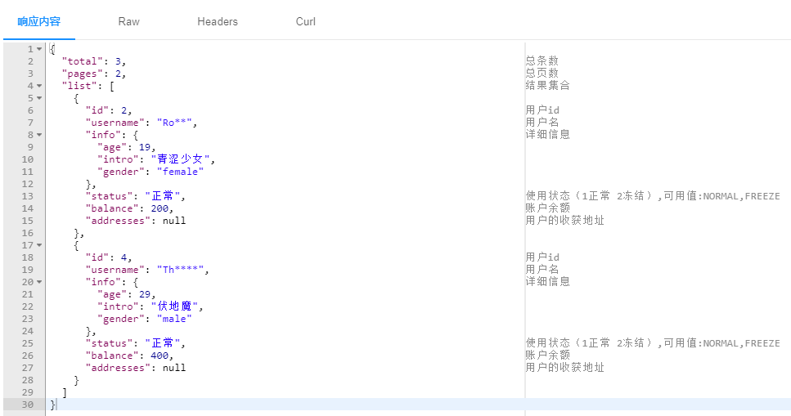The width and height of the screenshot is (791, 416).
Task: Collapse the "info" fold arrow on line 20
Action: click(x=39, y=283)
